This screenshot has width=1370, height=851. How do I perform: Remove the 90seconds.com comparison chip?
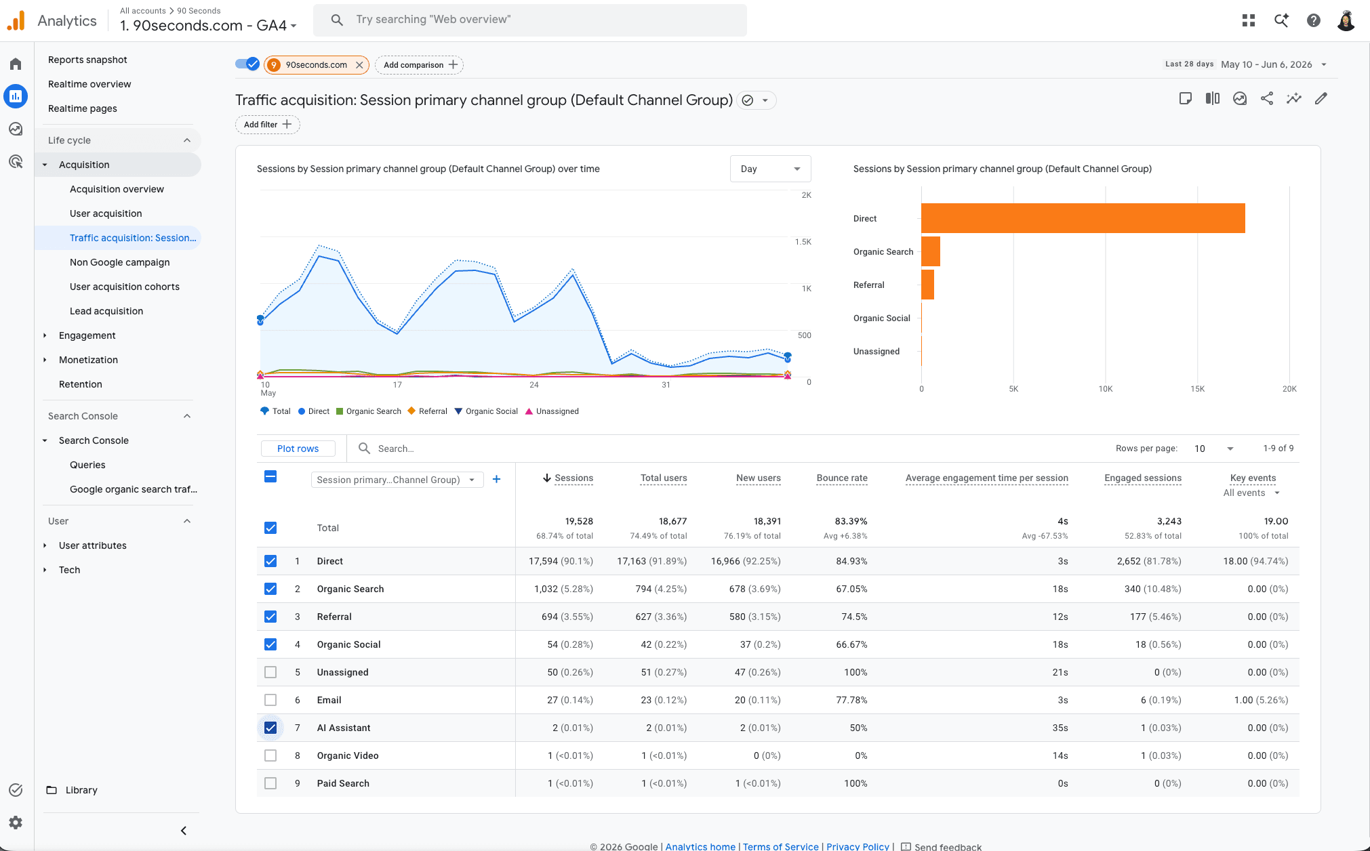coord(359,65)
